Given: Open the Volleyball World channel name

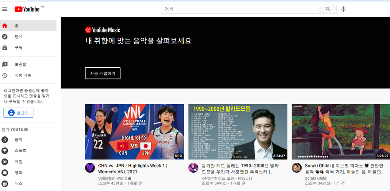Looking at the screenshot, I should pos(112,178).
